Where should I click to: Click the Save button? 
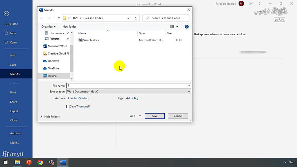click(x=154, y=116)
